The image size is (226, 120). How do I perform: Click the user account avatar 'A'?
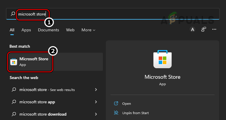tap(192, 30)
